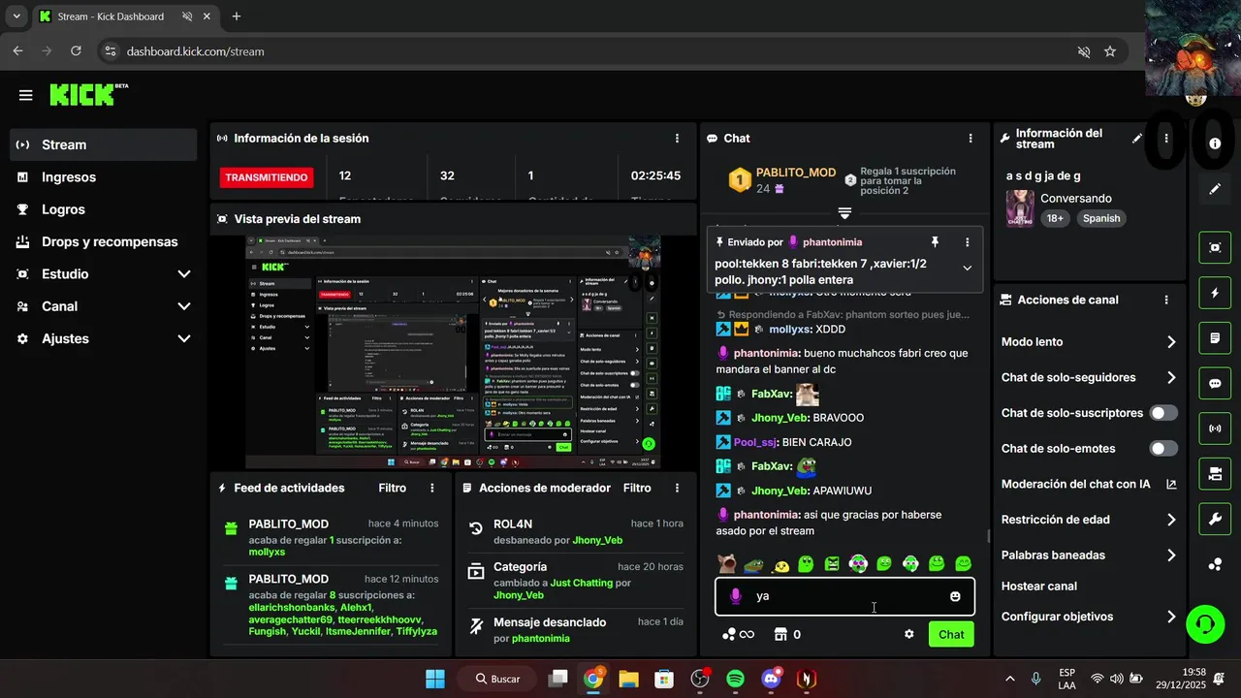Click Just Chatting category link

pyautogui.click(x=581, y=584)
